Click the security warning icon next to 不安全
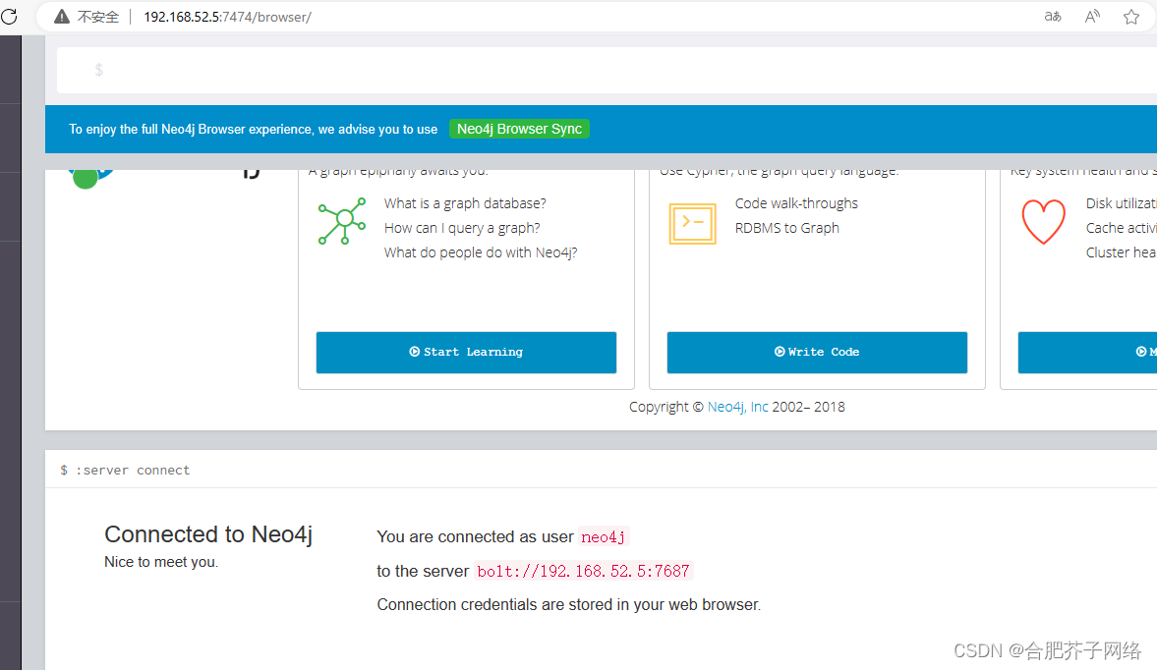This screenshot has width=1157, height=670. tap(61, 16)
